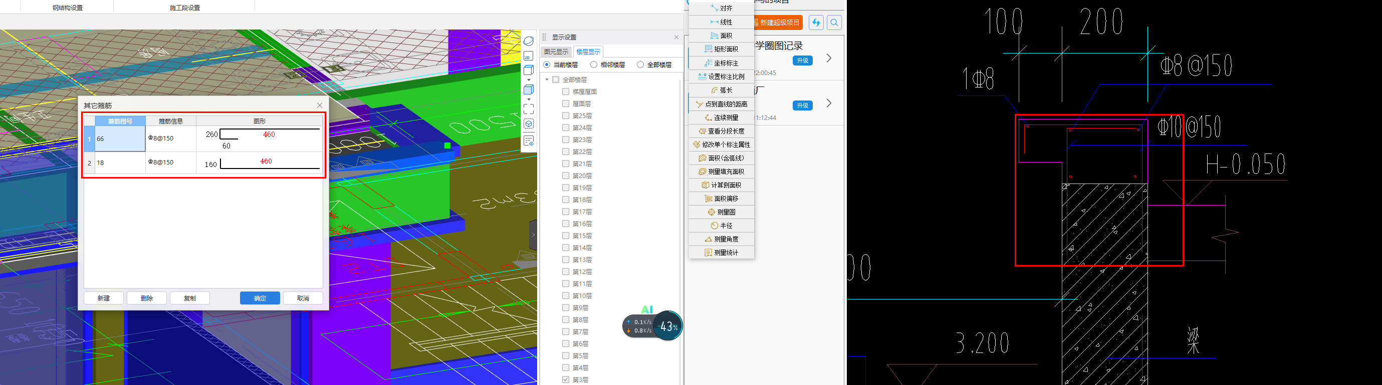Expand the 学圈图记录 project chevron
Screen dimensions: 1382x385
[x=829, y=58]
